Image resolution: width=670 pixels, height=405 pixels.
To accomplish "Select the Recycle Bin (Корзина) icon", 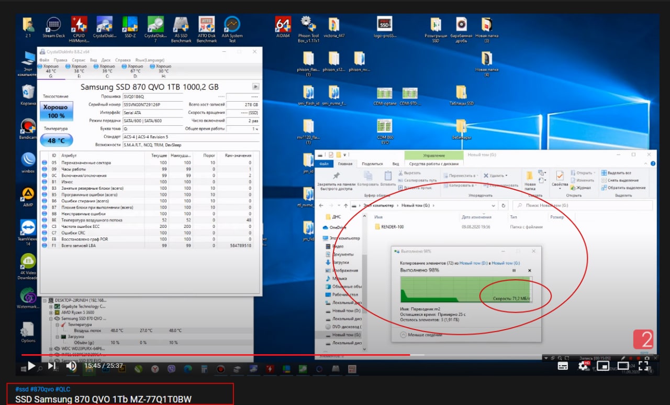I will pos(28,95).
